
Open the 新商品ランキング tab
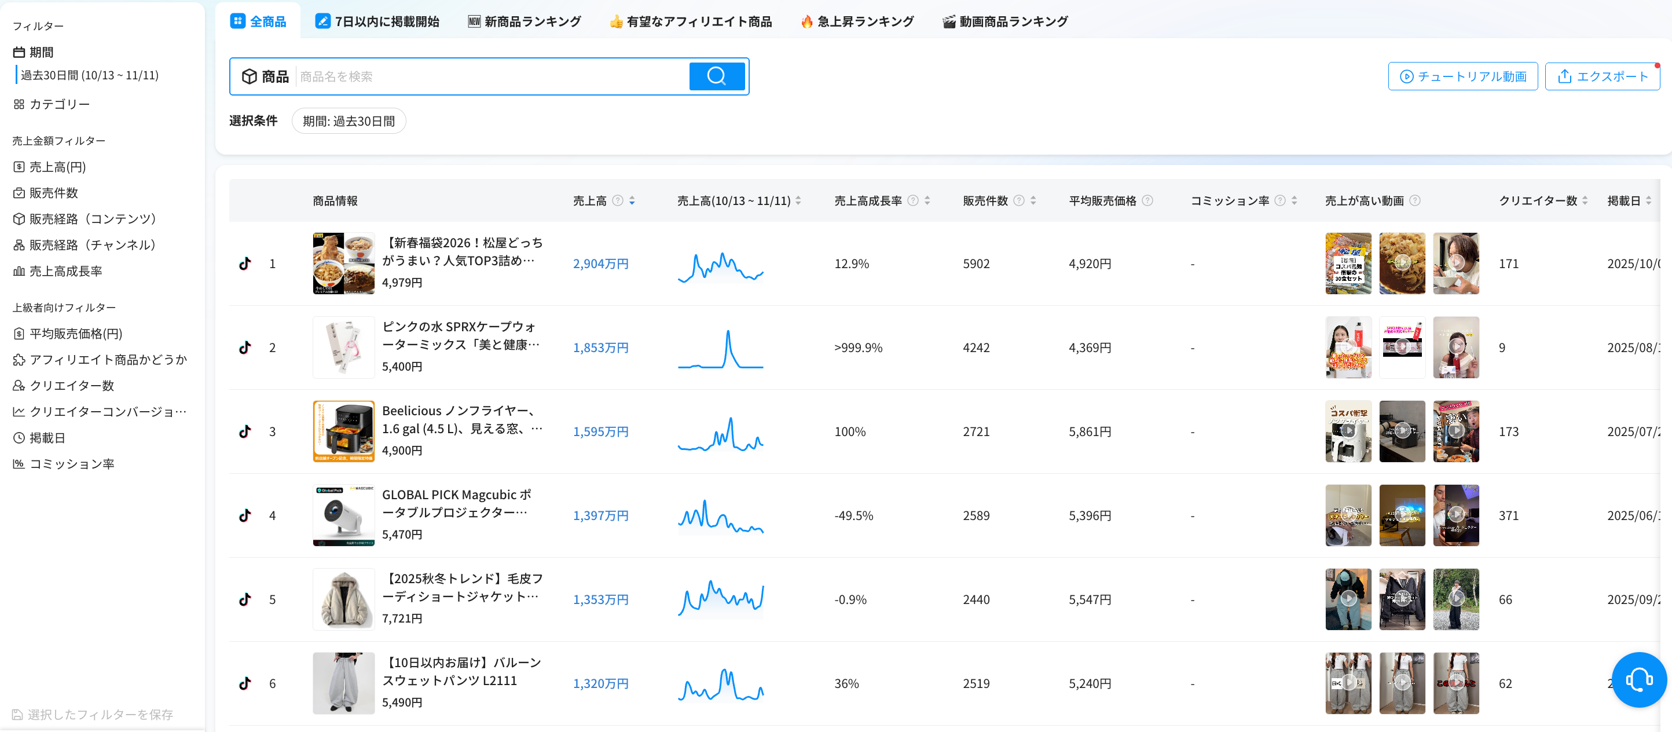click(525, 21)
